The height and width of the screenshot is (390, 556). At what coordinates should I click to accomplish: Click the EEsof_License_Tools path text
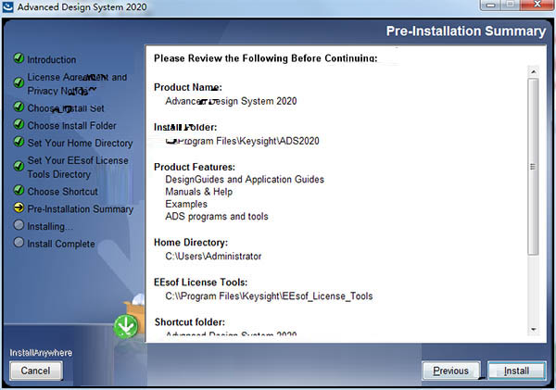(269, 296)
